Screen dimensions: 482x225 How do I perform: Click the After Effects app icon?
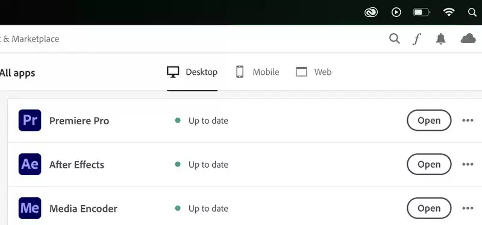click(30, 164)
